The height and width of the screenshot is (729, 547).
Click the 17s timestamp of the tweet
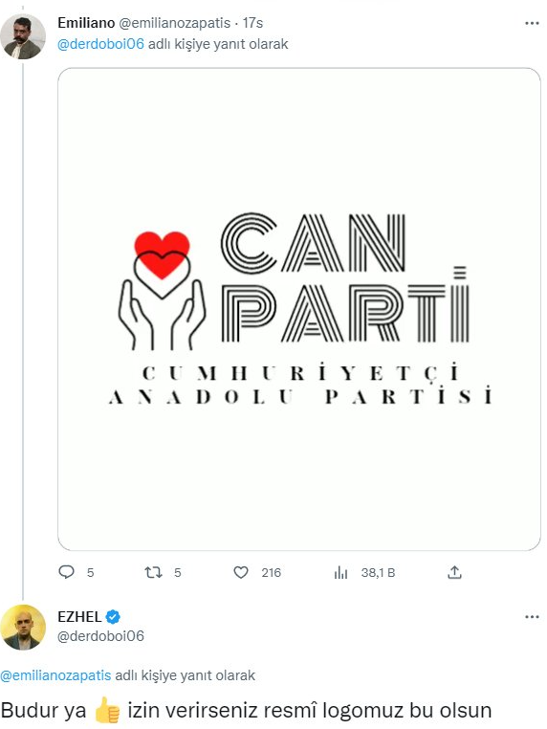coord(252,23)
